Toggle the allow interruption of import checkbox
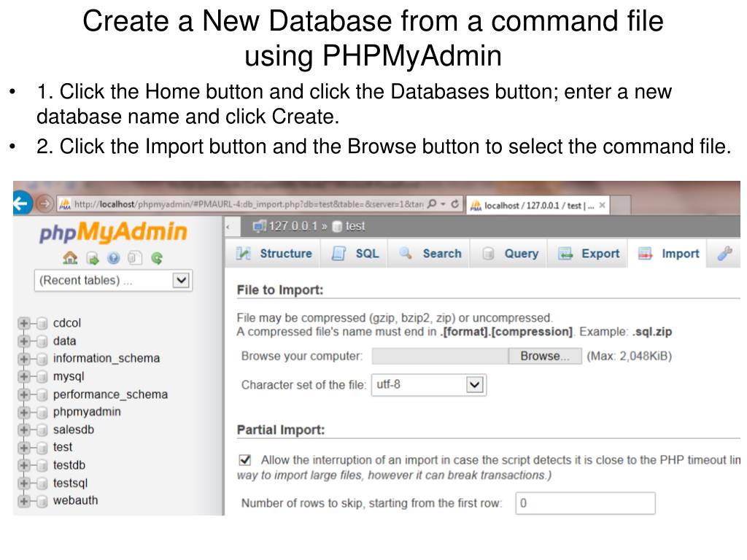This screenshot has height=560, width=747. pyautogui.click(x=245, y=460)
